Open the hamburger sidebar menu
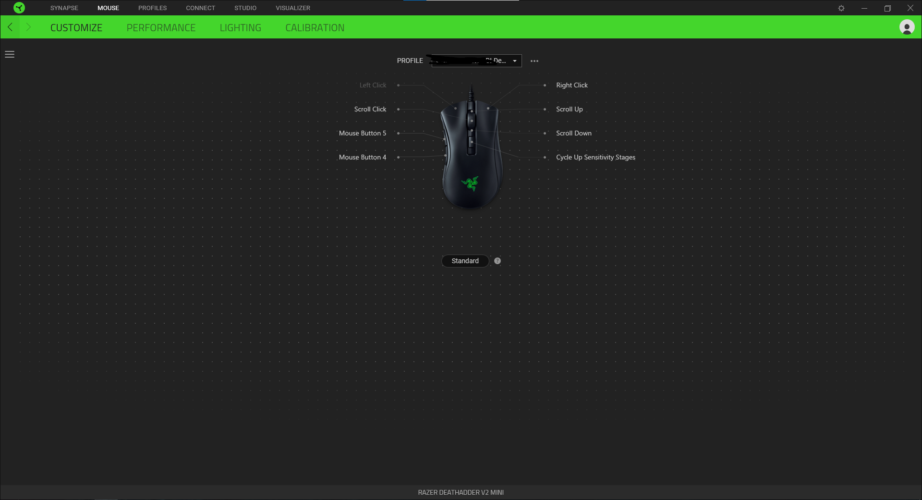 [10, 54]
